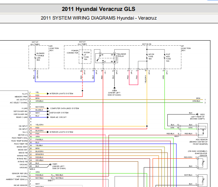This screenshot has width=218, height=187.
Task: Select the MODE DEF pin label
Action: coord(23,150)
